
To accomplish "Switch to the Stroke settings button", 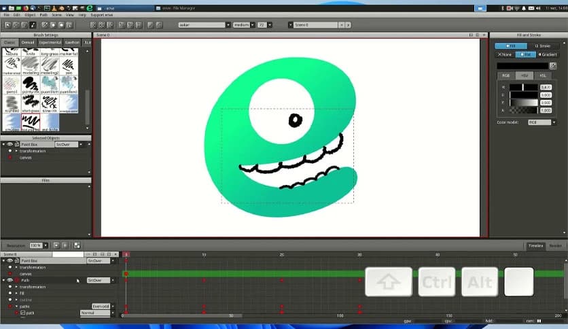I will tap(542, 46).
